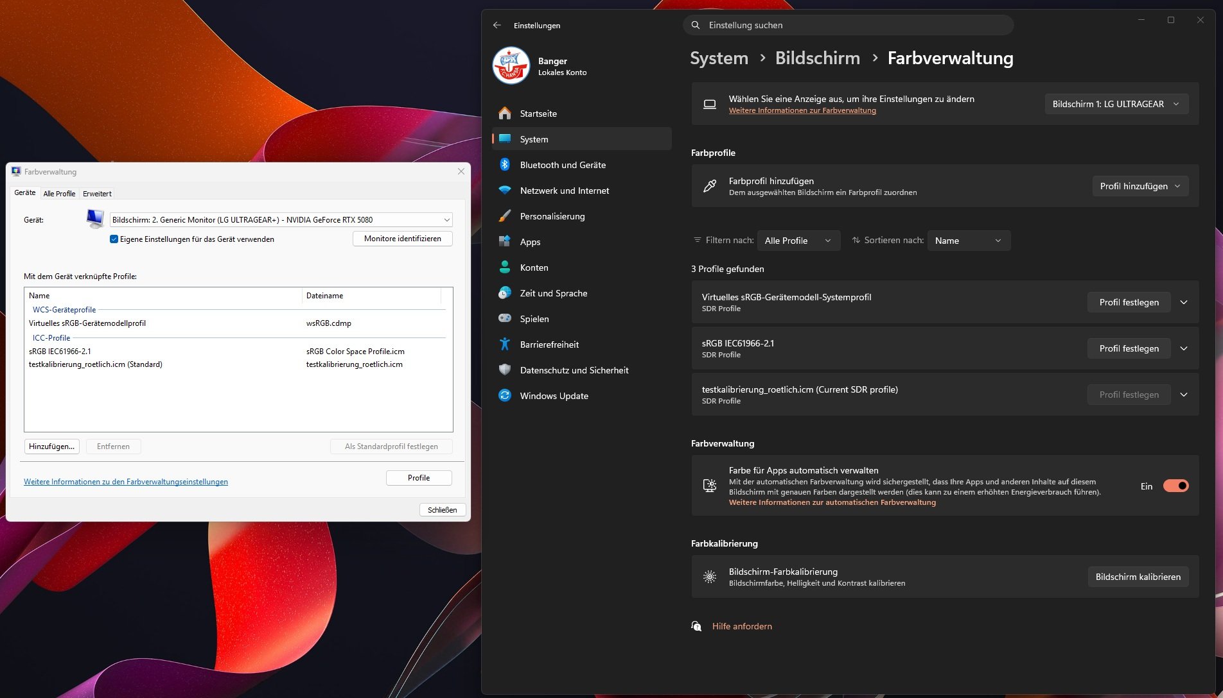Open the Bildschirm 1: LG ULTRAGEAR dropdown
Image resolution: width=1223 pixels, height=698 pixels.
tap(1116, 104)
